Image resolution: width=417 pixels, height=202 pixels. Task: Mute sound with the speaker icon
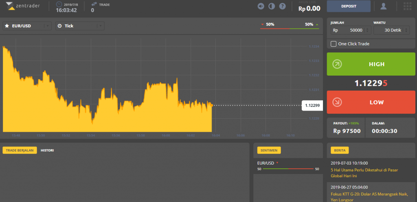pyautogui.click(x=261, y=6)
